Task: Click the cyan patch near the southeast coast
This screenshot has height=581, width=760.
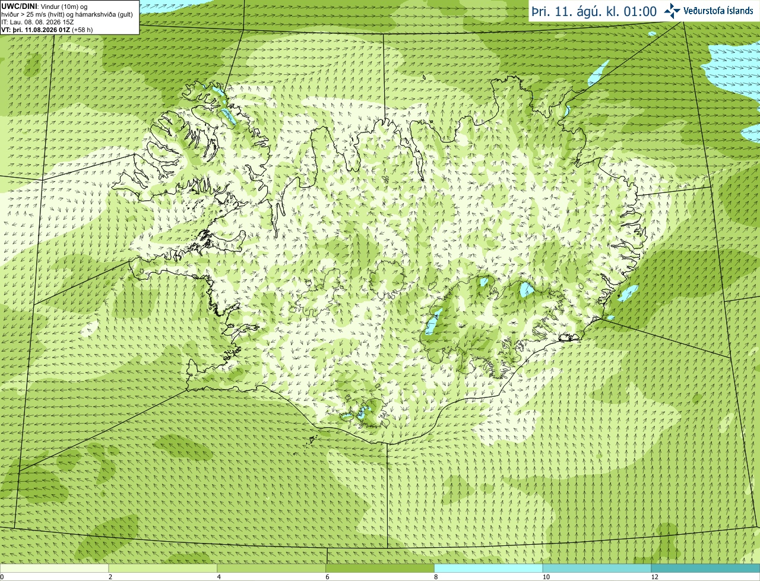Action: pyautogui.click(x=628, y=293)
